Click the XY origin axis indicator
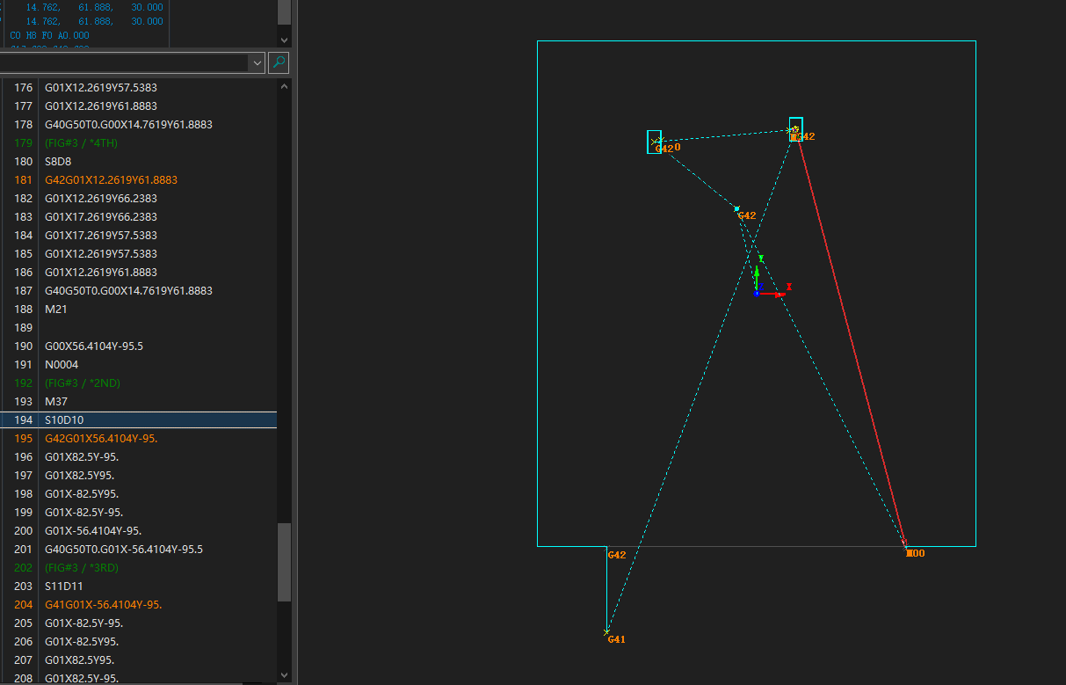The width and height of the screenshot is (1066, 685). pos(757,293)
